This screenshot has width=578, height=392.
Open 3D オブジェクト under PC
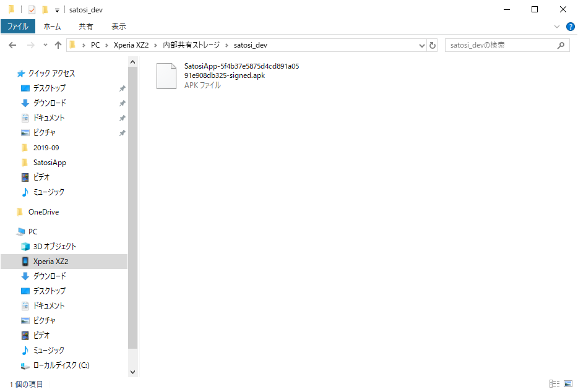(x=54, y=247)
